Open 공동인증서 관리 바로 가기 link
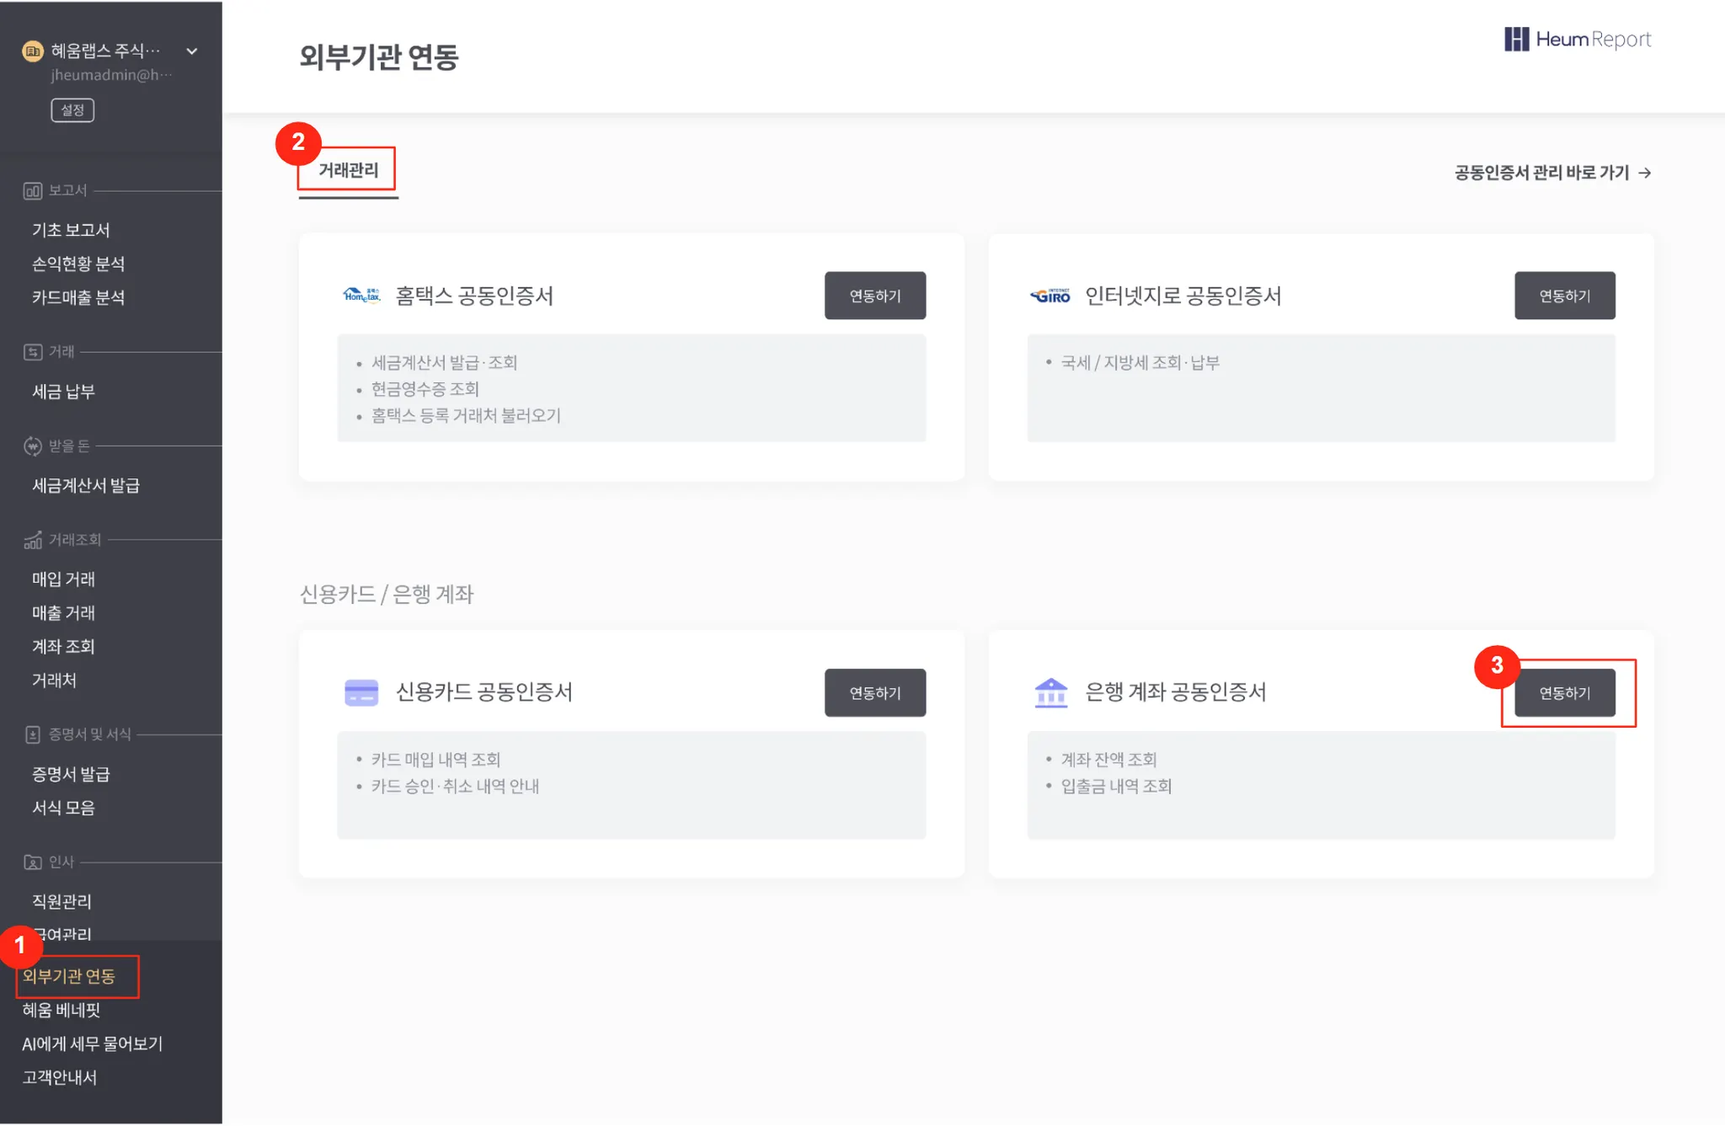 click(1552, 173)
